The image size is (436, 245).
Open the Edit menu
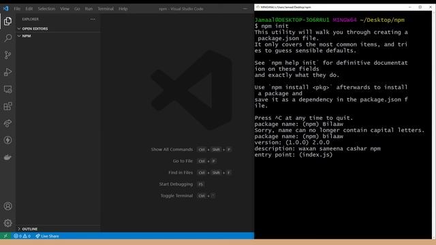pos(29,9)
